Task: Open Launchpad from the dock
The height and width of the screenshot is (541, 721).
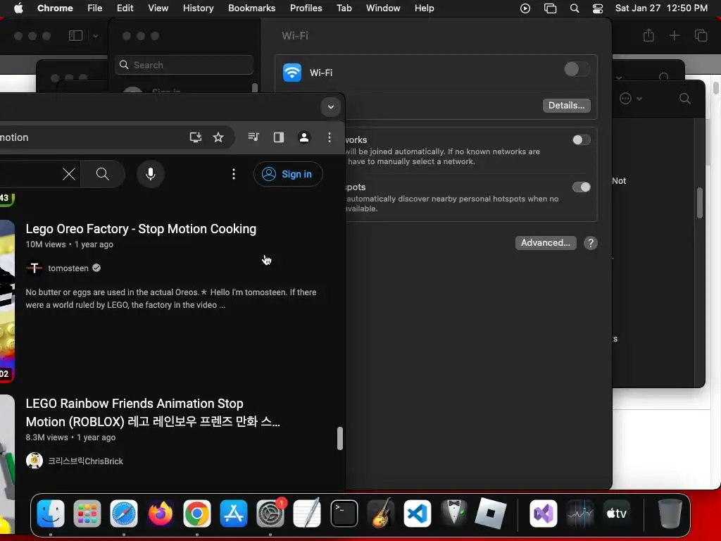Action: click(x=87, y=514)
